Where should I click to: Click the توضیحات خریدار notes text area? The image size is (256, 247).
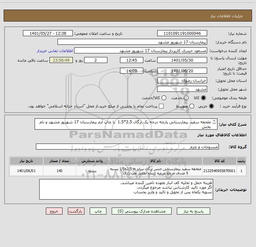click(x=126, y=189)
